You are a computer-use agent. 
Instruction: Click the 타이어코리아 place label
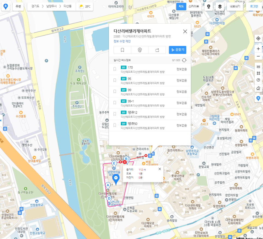pos(116,7)
